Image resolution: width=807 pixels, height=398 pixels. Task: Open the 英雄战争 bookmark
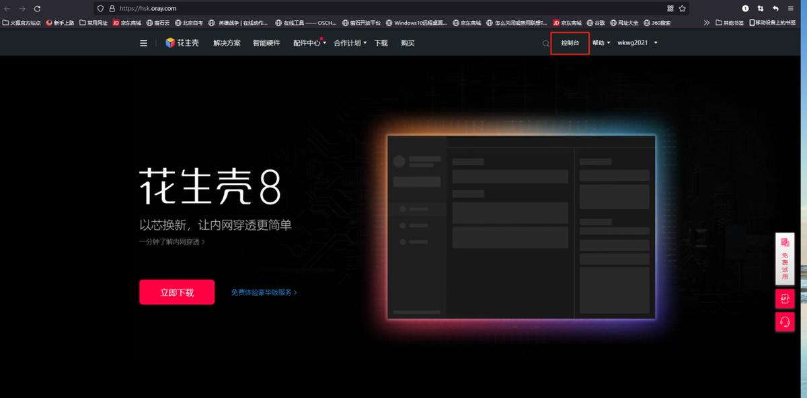click(239, 22)
